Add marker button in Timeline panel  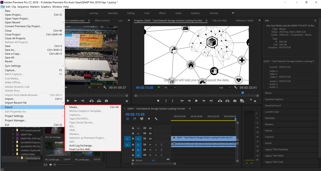(149, 119)
